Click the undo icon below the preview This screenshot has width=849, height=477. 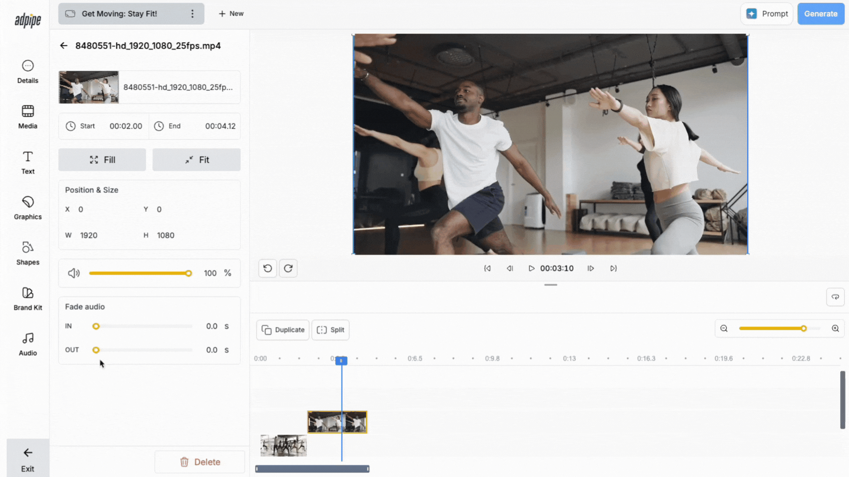point(268,269)
